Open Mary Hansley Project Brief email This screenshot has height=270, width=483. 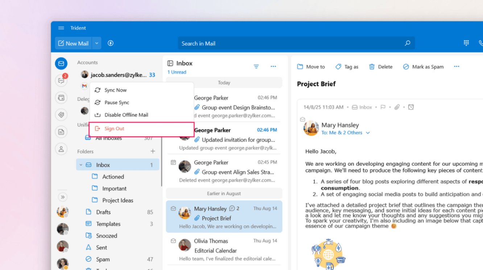(224, 217)
